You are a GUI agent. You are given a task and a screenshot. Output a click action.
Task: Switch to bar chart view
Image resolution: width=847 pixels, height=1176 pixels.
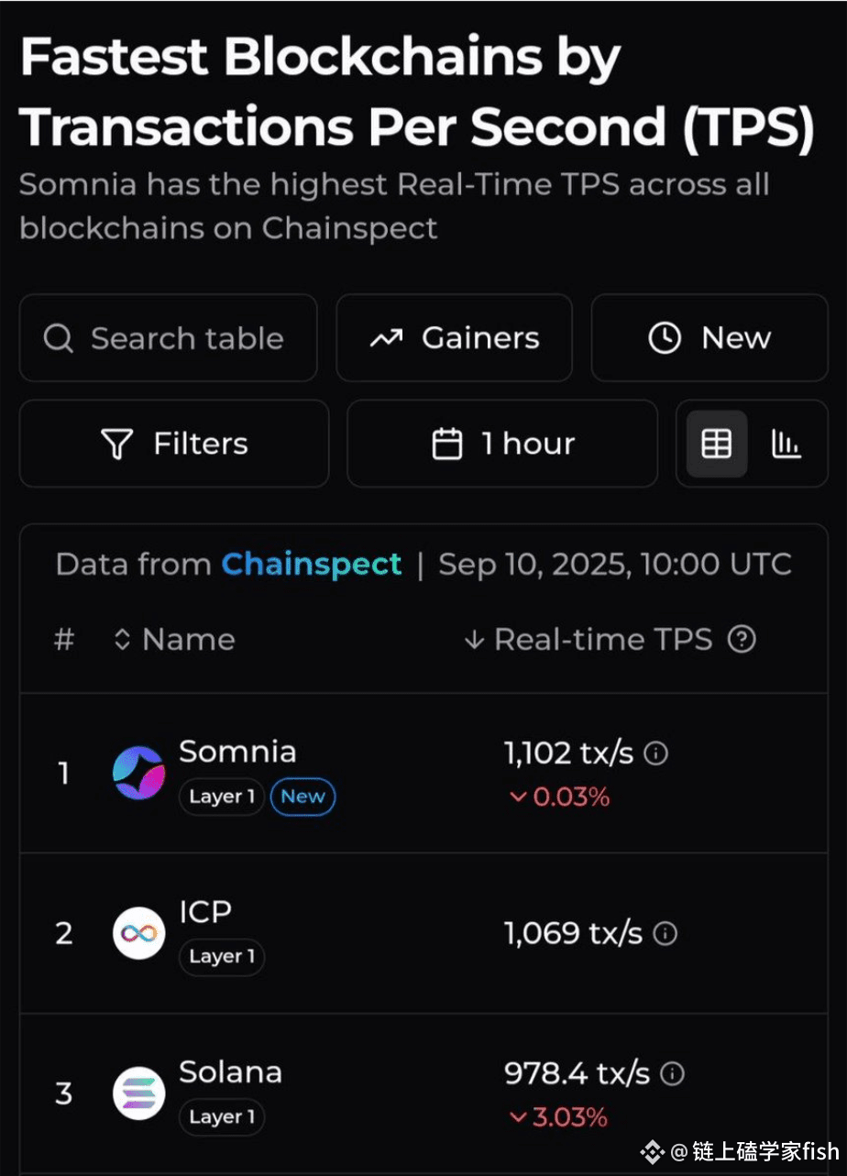[786, 444]
